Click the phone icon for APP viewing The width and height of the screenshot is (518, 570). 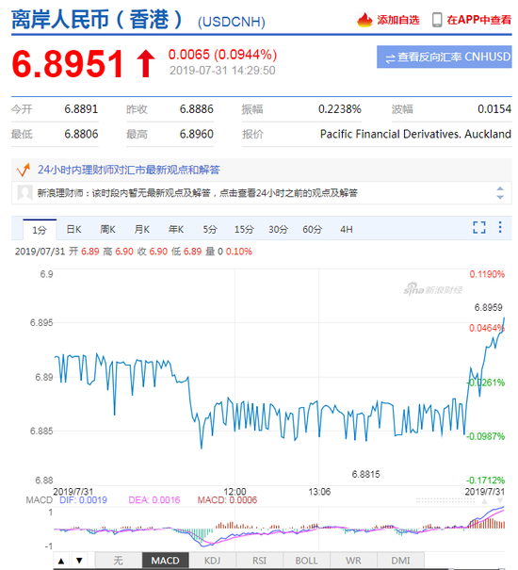(437, 20)
